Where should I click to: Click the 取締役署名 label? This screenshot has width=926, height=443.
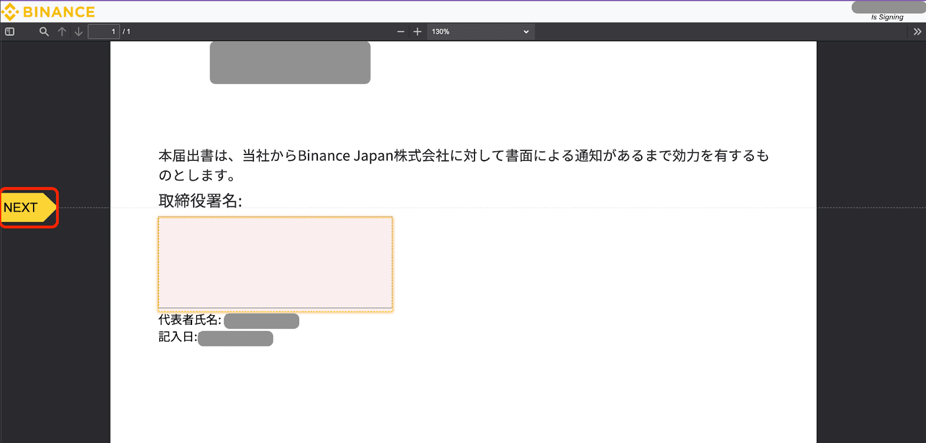pos(200,201)
